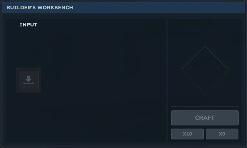Click the center of the diamond output slot
Image resolution: width=247 pixels, height=148 pixels.
coord(205,69)
